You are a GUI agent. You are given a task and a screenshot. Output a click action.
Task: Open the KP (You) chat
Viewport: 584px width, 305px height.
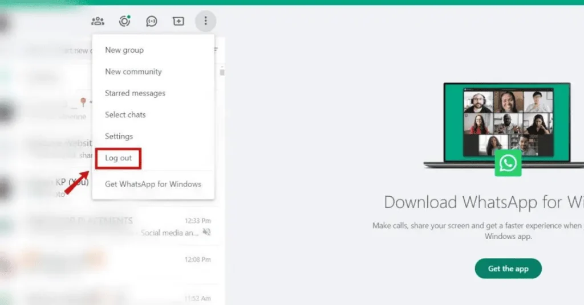[x=46, y=188]
